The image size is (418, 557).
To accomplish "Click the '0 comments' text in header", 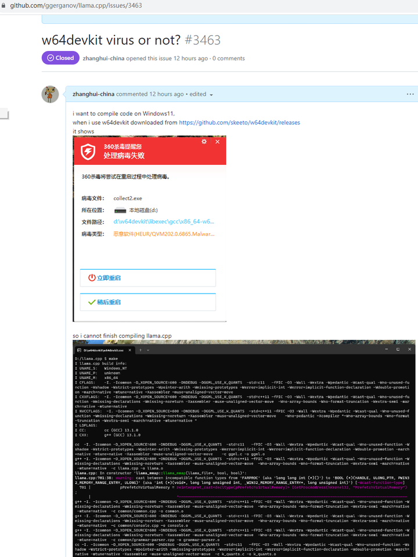I will (x=229, y=58).
